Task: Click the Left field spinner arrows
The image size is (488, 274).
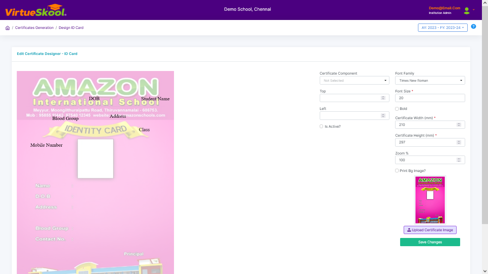Action: click(383, 116)
